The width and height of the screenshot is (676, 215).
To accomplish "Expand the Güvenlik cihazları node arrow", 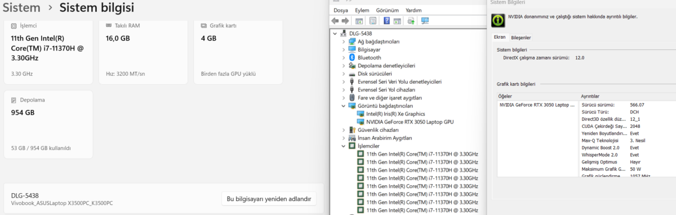I will click(x=344, y=130).
